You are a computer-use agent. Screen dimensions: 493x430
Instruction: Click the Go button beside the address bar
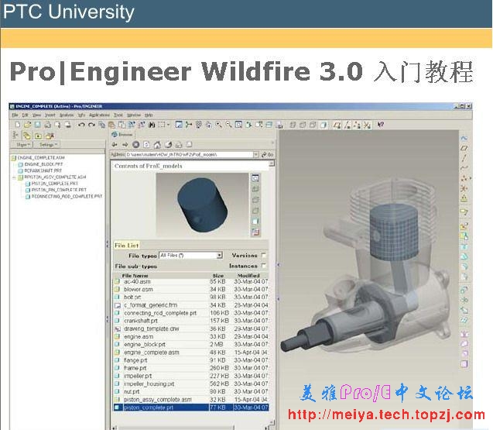pyautogui.click(x=271, y=154)
